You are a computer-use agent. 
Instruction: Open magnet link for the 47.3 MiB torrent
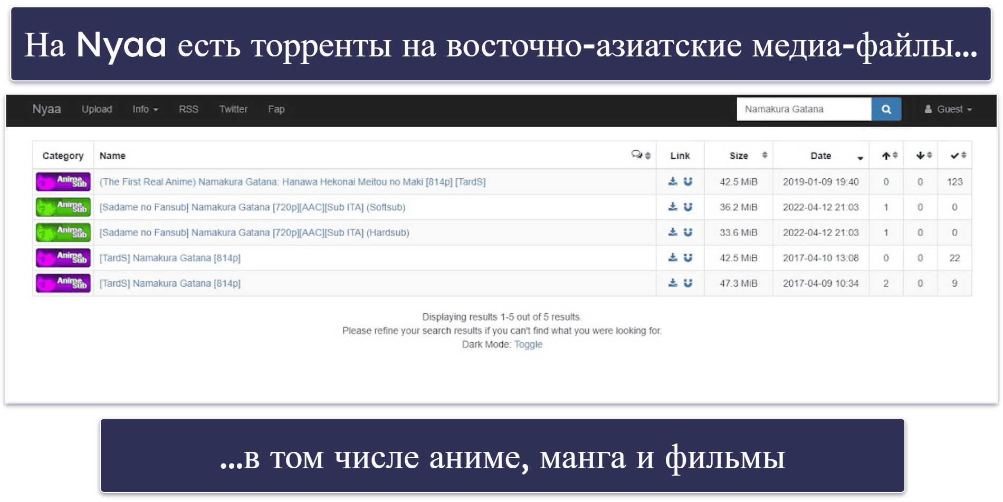click(688, 283)
